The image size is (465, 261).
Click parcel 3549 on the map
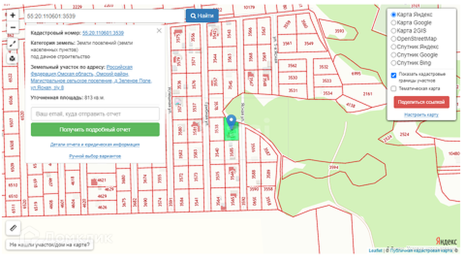point(309,44)
